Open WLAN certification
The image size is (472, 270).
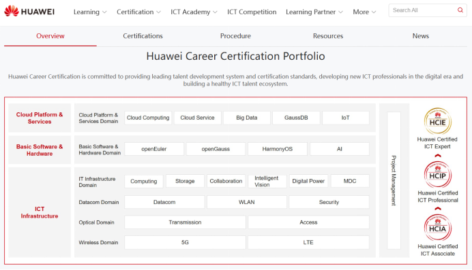(x=247, y=202)
